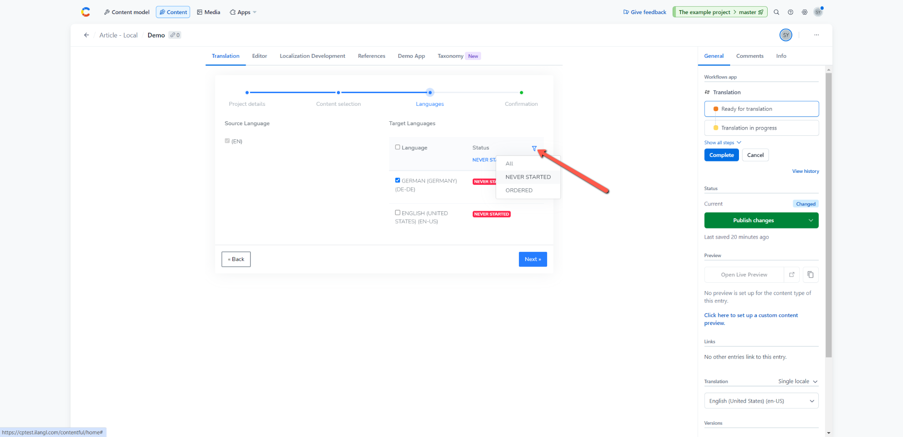
Task: Switch to the Comments sidebar tab
Action: pos(750,56)
